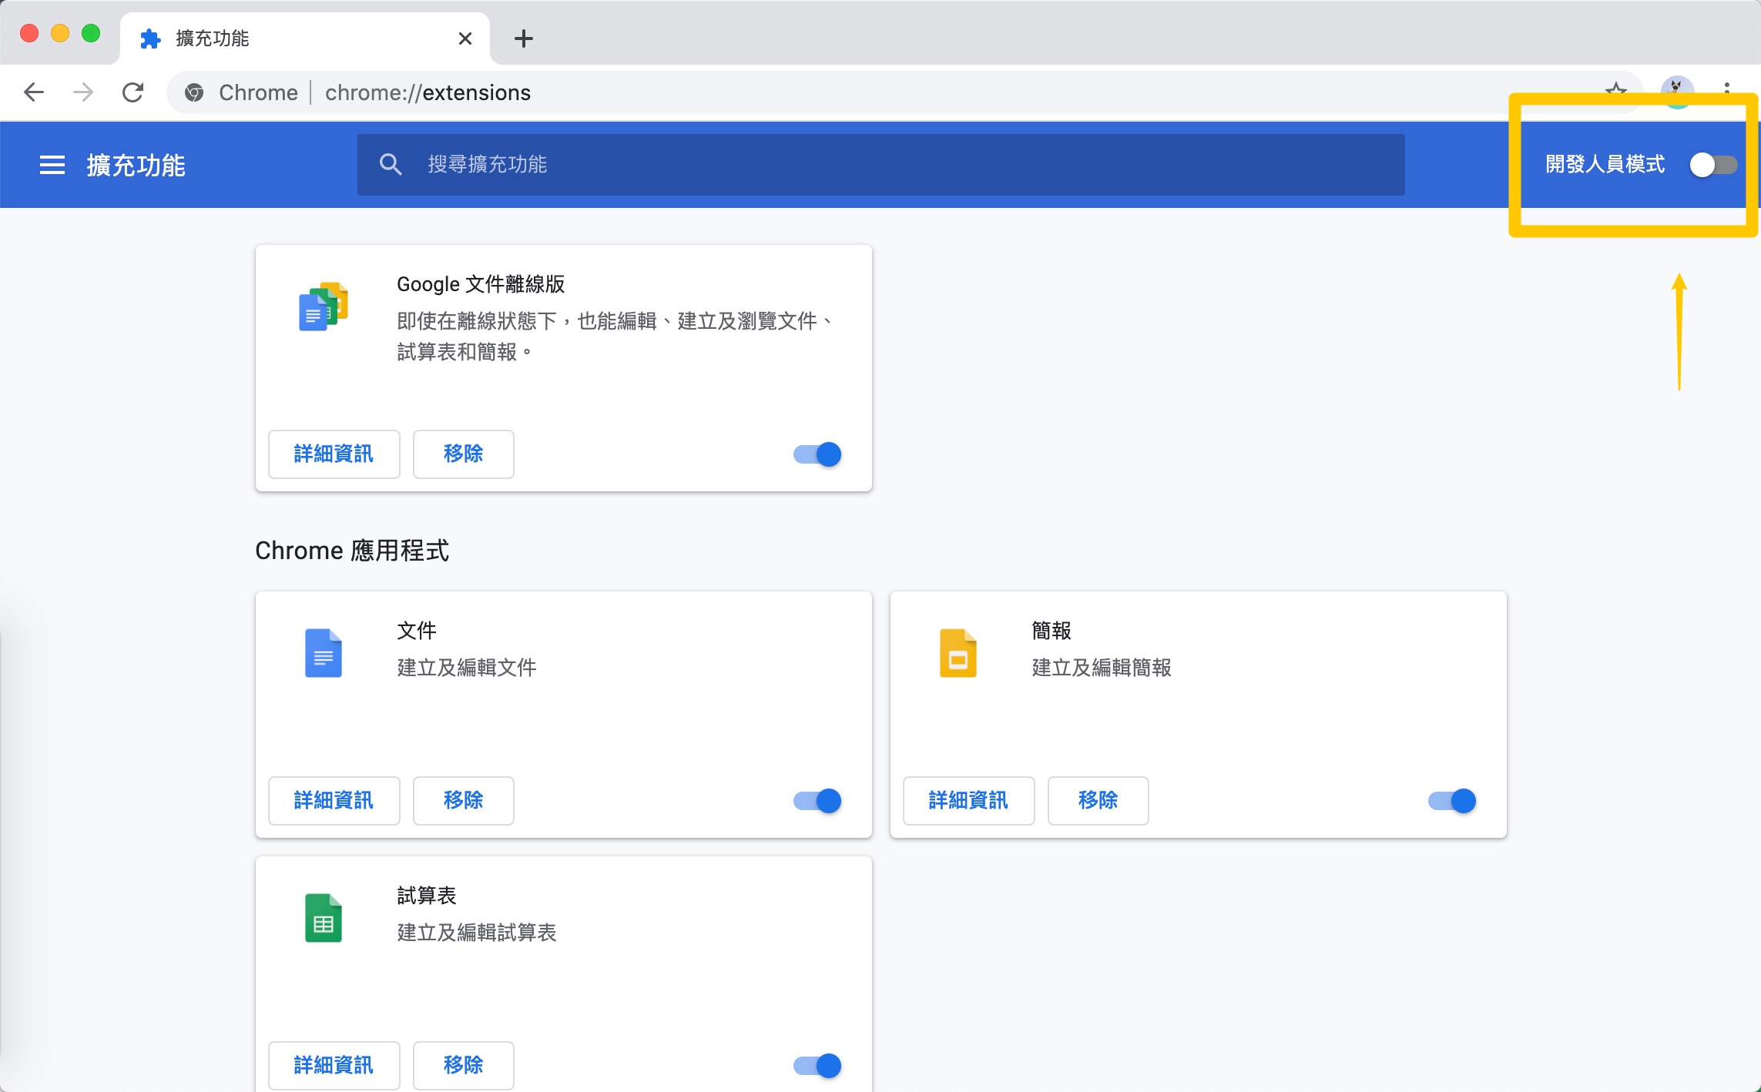Open a new tab with plus button

(524, 39)
